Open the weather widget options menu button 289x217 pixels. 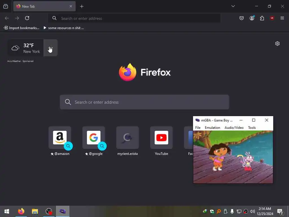pos(51,48)
